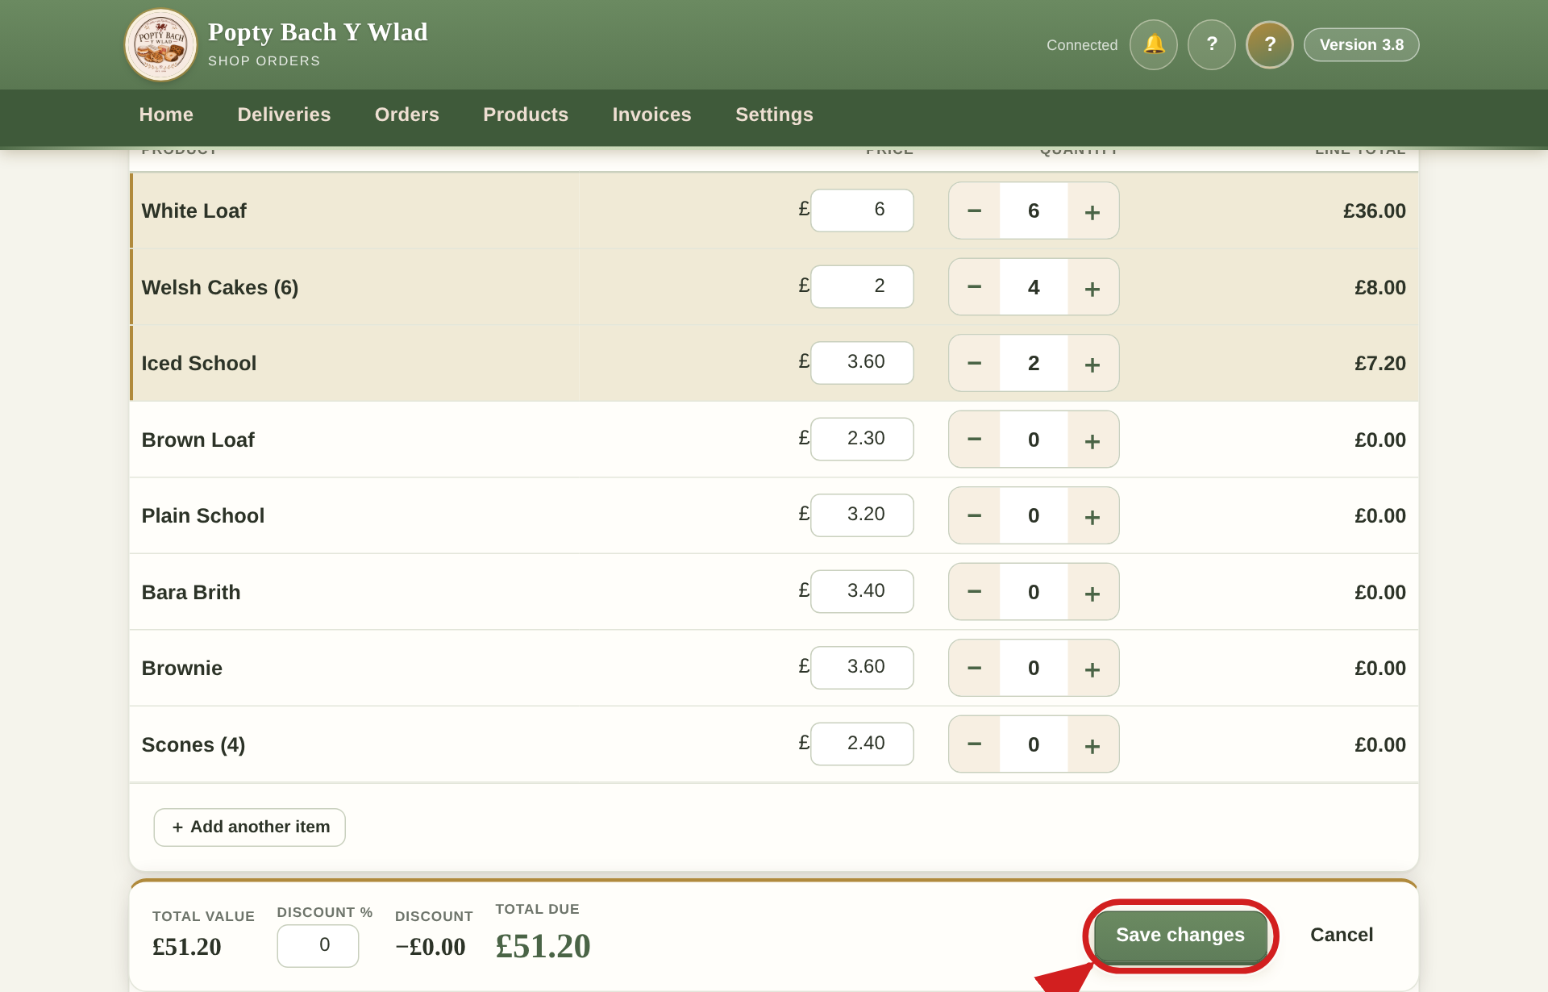
Task: Open the Invoices tab
Action: 651,115
